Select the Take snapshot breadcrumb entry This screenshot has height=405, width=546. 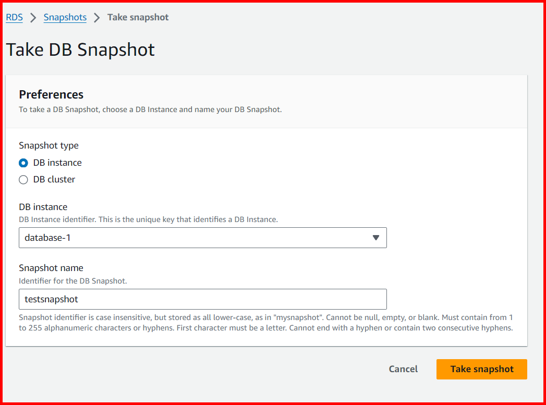click(x=138, y=17)
